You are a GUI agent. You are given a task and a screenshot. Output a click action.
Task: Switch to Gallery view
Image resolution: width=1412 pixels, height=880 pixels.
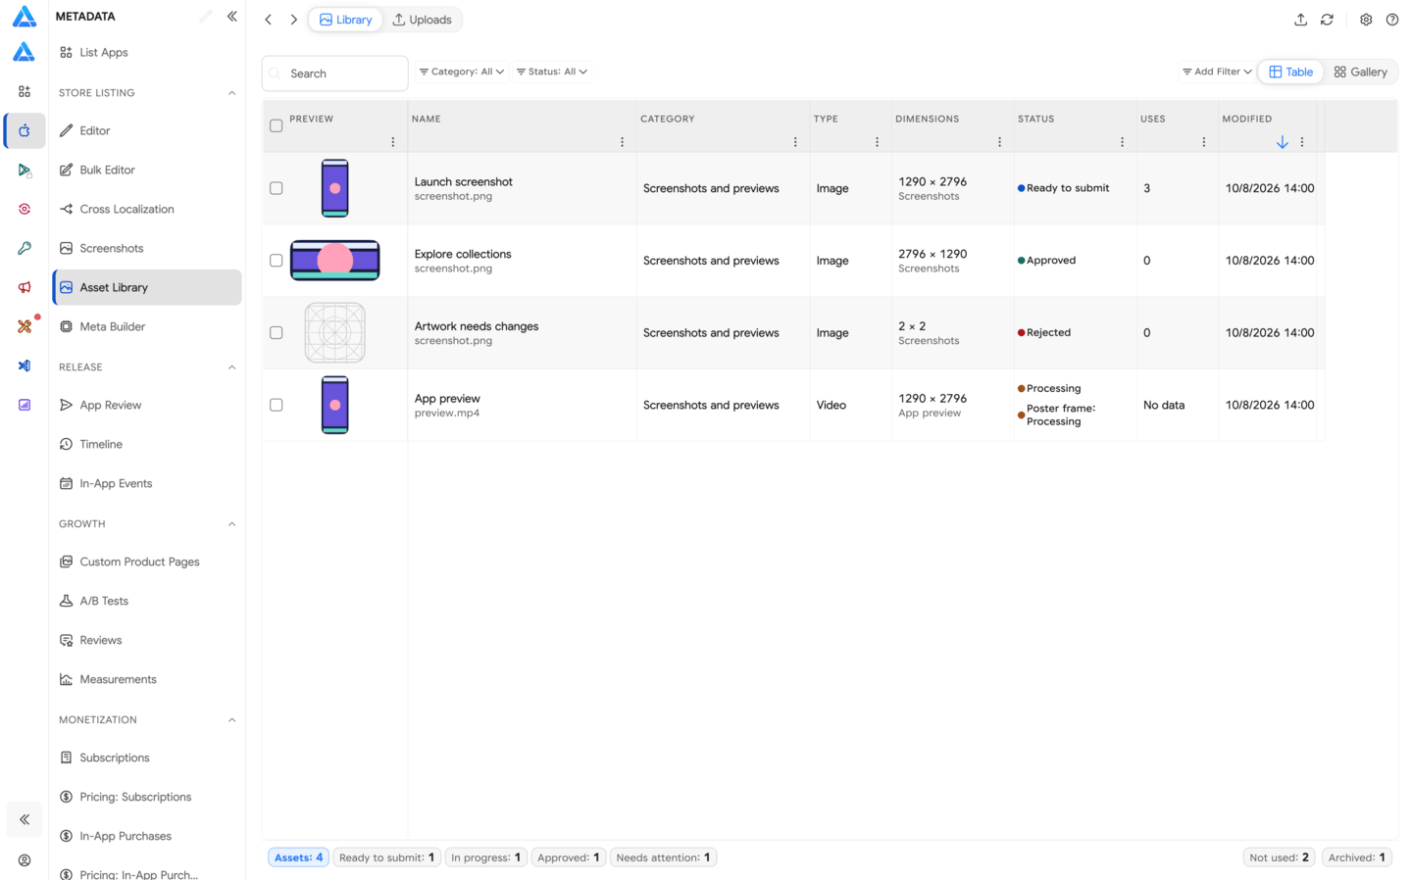(x=1360, y=72)
